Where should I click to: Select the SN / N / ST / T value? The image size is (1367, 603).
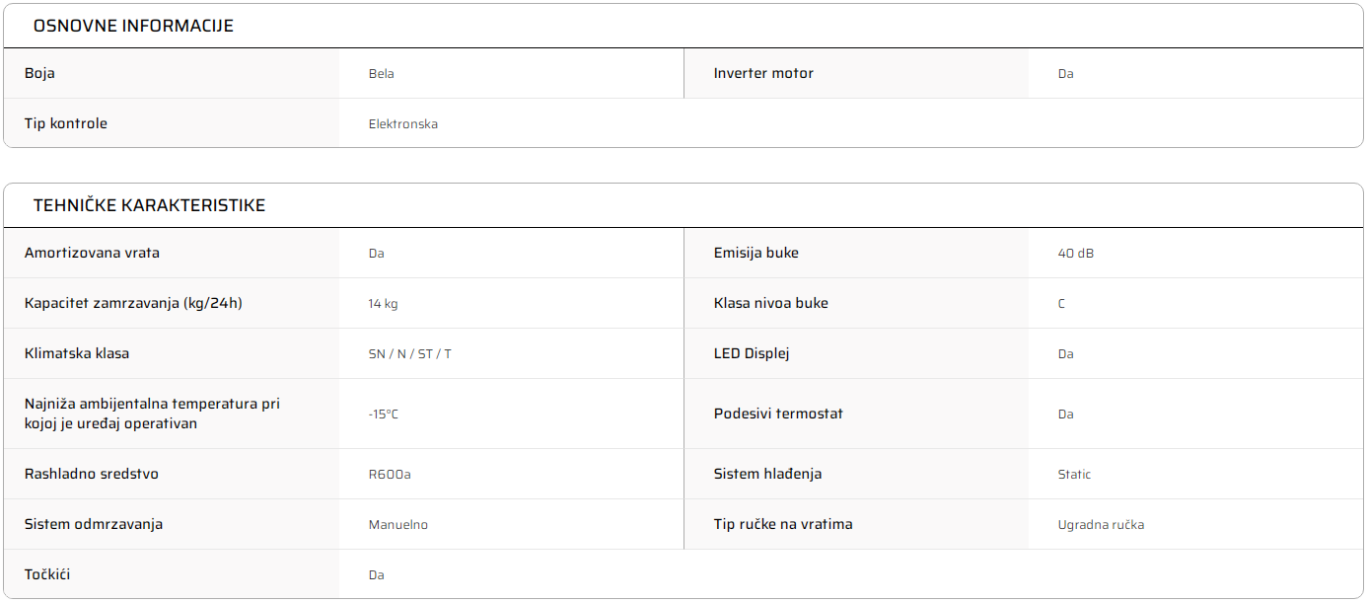point(409,354)
